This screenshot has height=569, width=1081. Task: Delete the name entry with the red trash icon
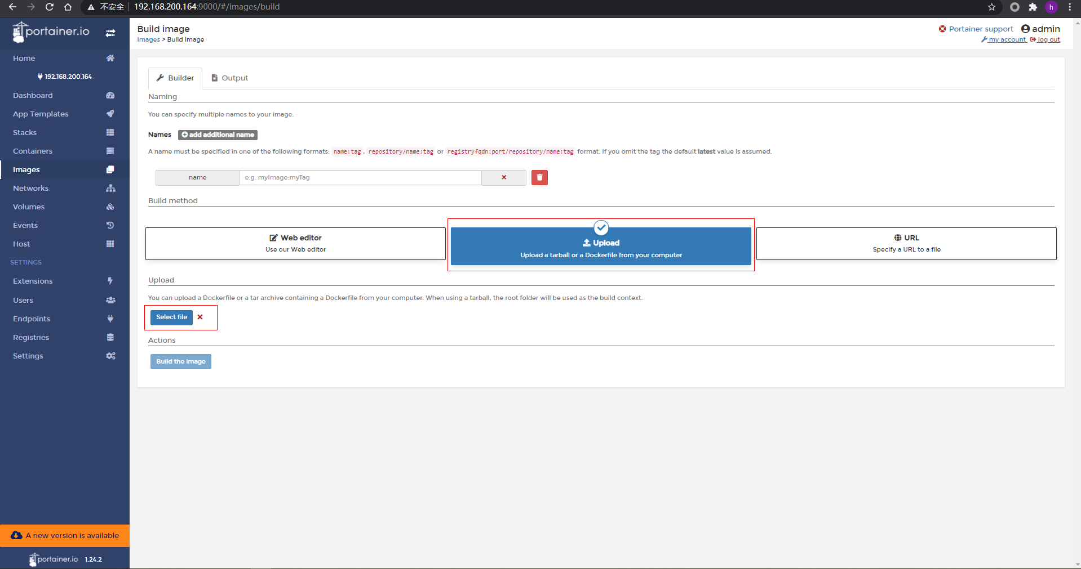[539, 177]
